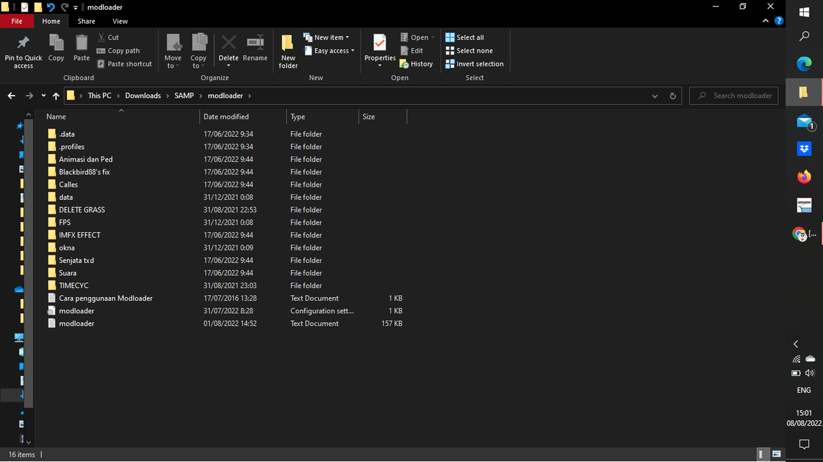823x462 pixels.
Task: Click Select all in the ribbon
Action: coord(464,37)
